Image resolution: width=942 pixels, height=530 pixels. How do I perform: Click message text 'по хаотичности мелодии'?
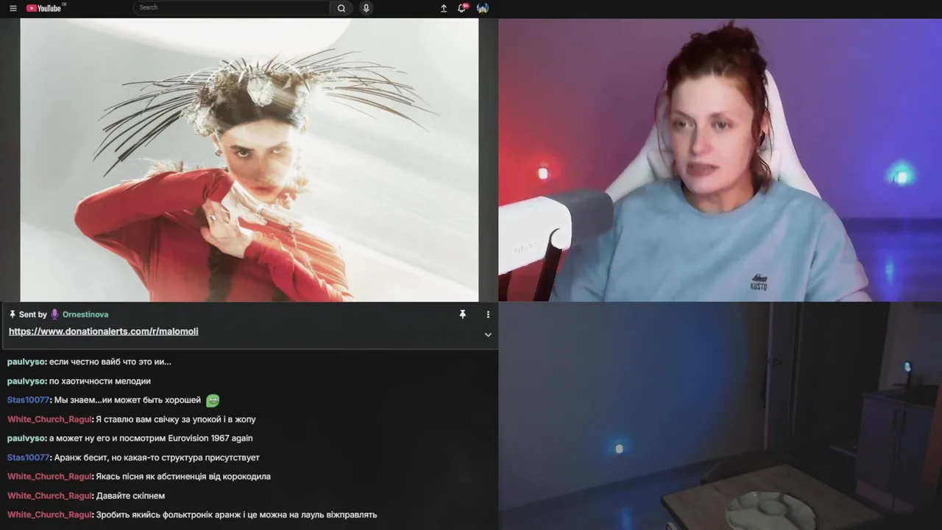point(100,381)
